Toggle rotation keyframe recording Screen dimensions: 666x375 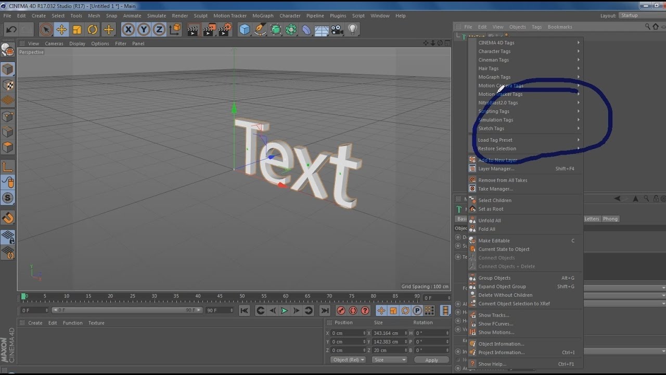click(x=405, y=310)
